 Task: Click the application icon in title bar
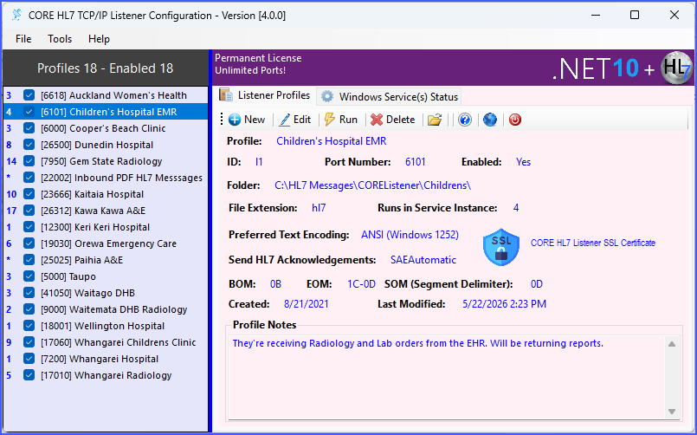17,15
